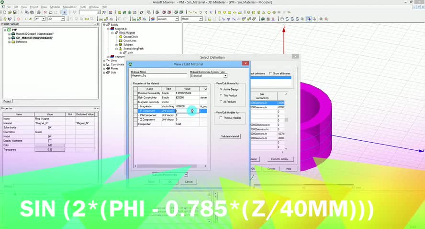Select the This Product radio button
This screenshot has height=229, width=425.
(221, 95)
